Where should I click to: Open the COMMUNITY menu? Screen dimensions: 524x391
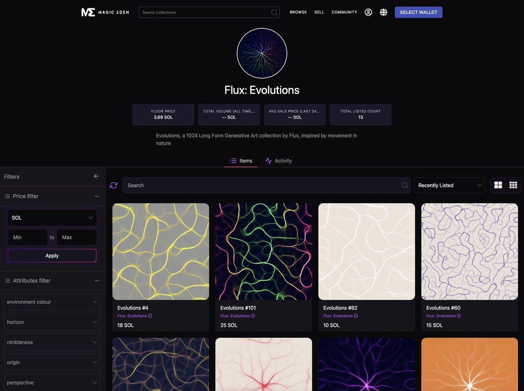(344, 12)
